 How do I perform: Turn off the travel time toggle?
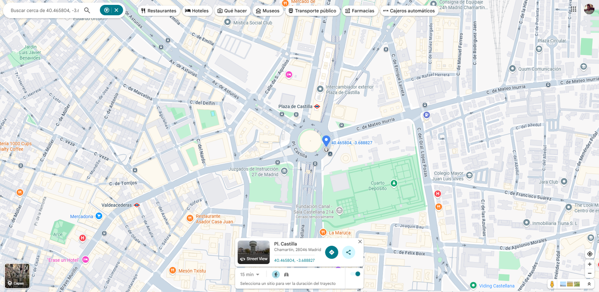355,274
